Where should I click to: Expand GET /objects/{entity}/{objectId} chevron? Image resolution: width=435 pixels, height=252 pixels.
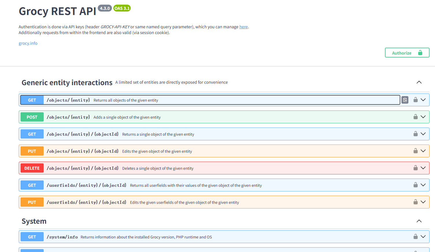click(423, 134)
